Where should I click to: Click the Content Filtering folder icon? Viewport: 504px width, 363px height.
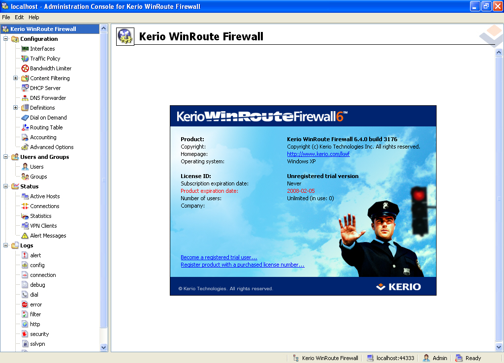click(25, 78)
